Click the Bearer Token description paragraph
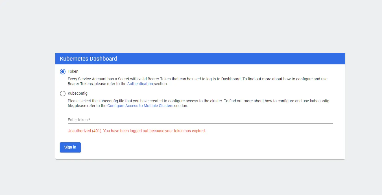Image resolution: width=382 pixels, height=195 pixels. (198, 81)
